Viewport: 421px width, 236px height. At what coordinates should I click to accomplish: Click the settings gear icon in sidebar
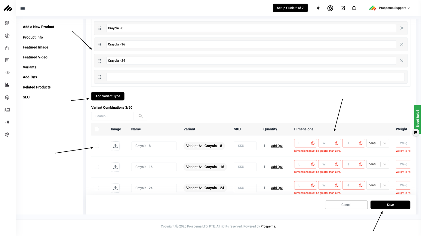[7, 135]
